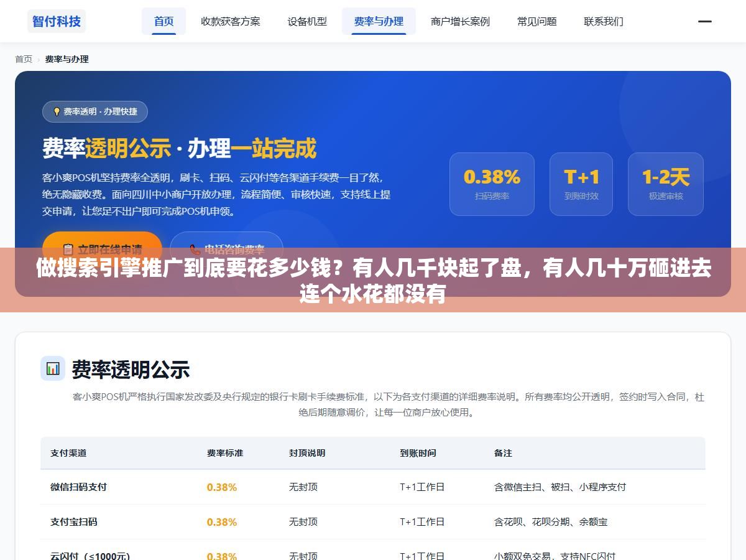Viewport: 746px width, 560px height.
Task: Click the phone icon on the consult button
Action: 195,250
